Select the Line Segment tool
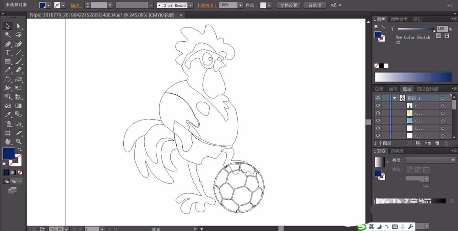 tap(19, 53)
